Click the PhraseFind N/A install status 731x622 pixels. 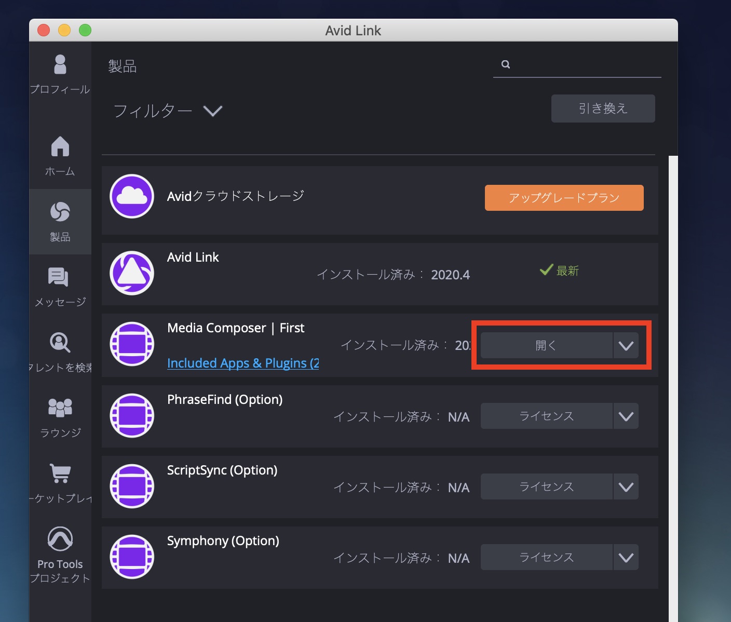click(459, 417)
